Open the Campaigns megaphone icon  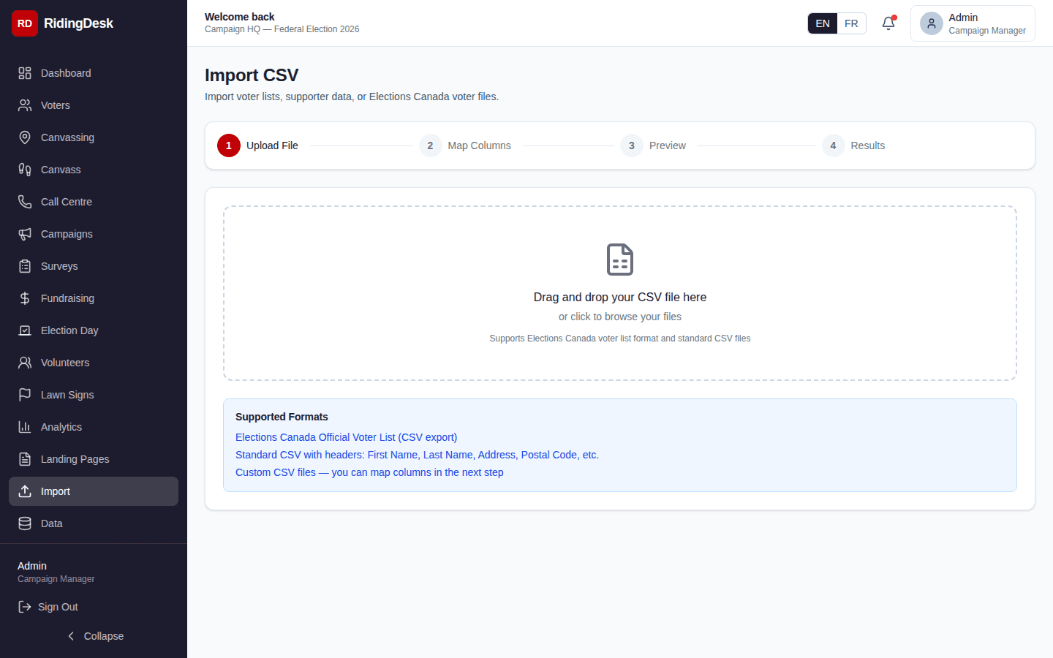24,234
